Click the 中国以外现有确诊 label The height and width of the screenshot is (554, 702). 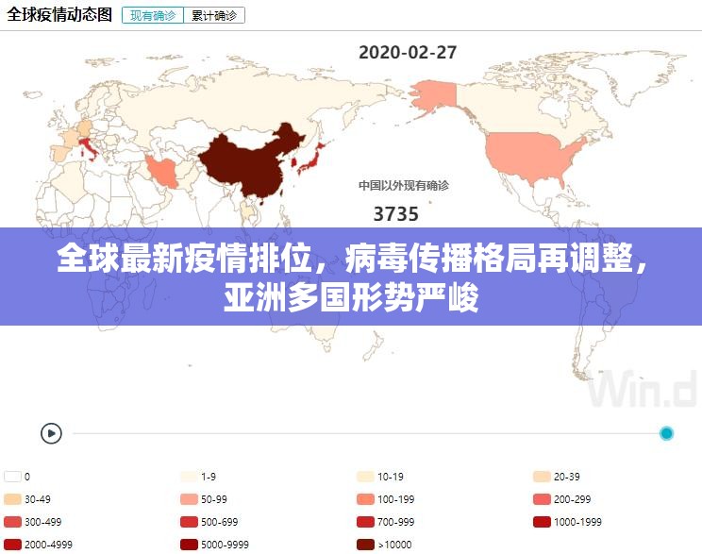(404, 185)
